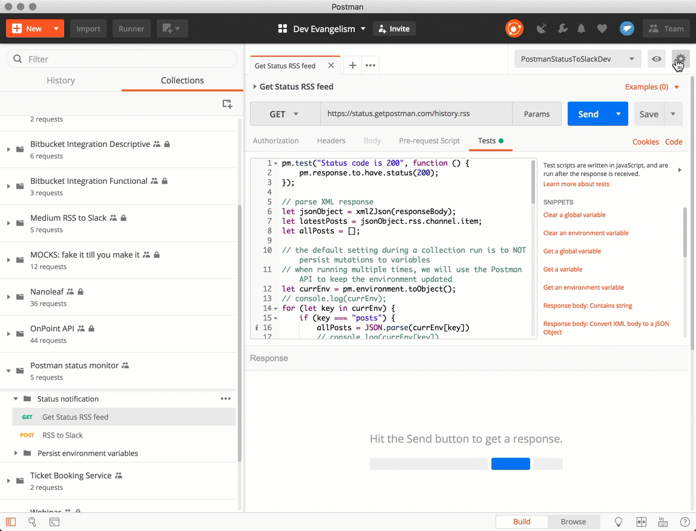Viewport: 696px width, 531px height.
Task: Create a new collection icon
Action: tap(228, 104)
